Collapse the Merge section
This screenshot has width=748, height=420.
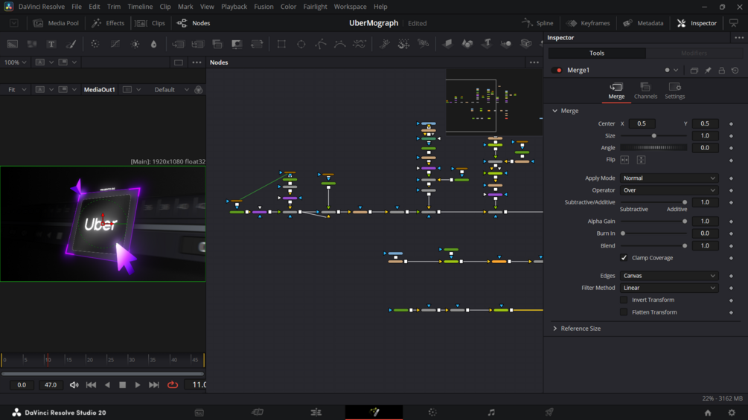[554, 111]
